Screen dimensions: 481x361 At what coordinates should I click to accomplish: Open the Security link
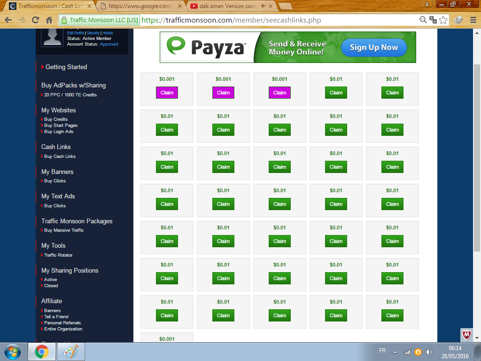point(93,33)
